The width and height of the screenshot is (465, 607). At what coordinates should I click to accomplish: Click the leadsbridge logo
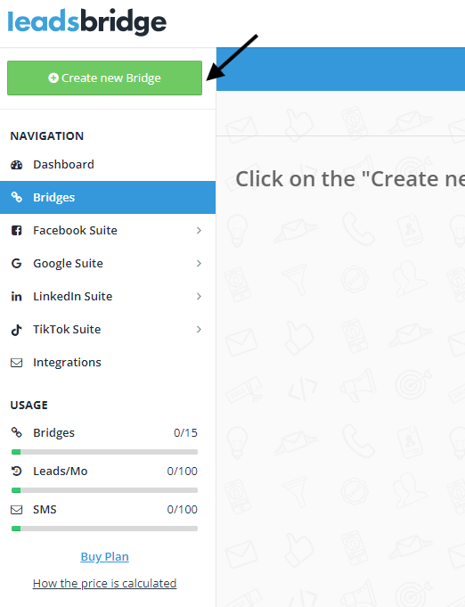87,22
